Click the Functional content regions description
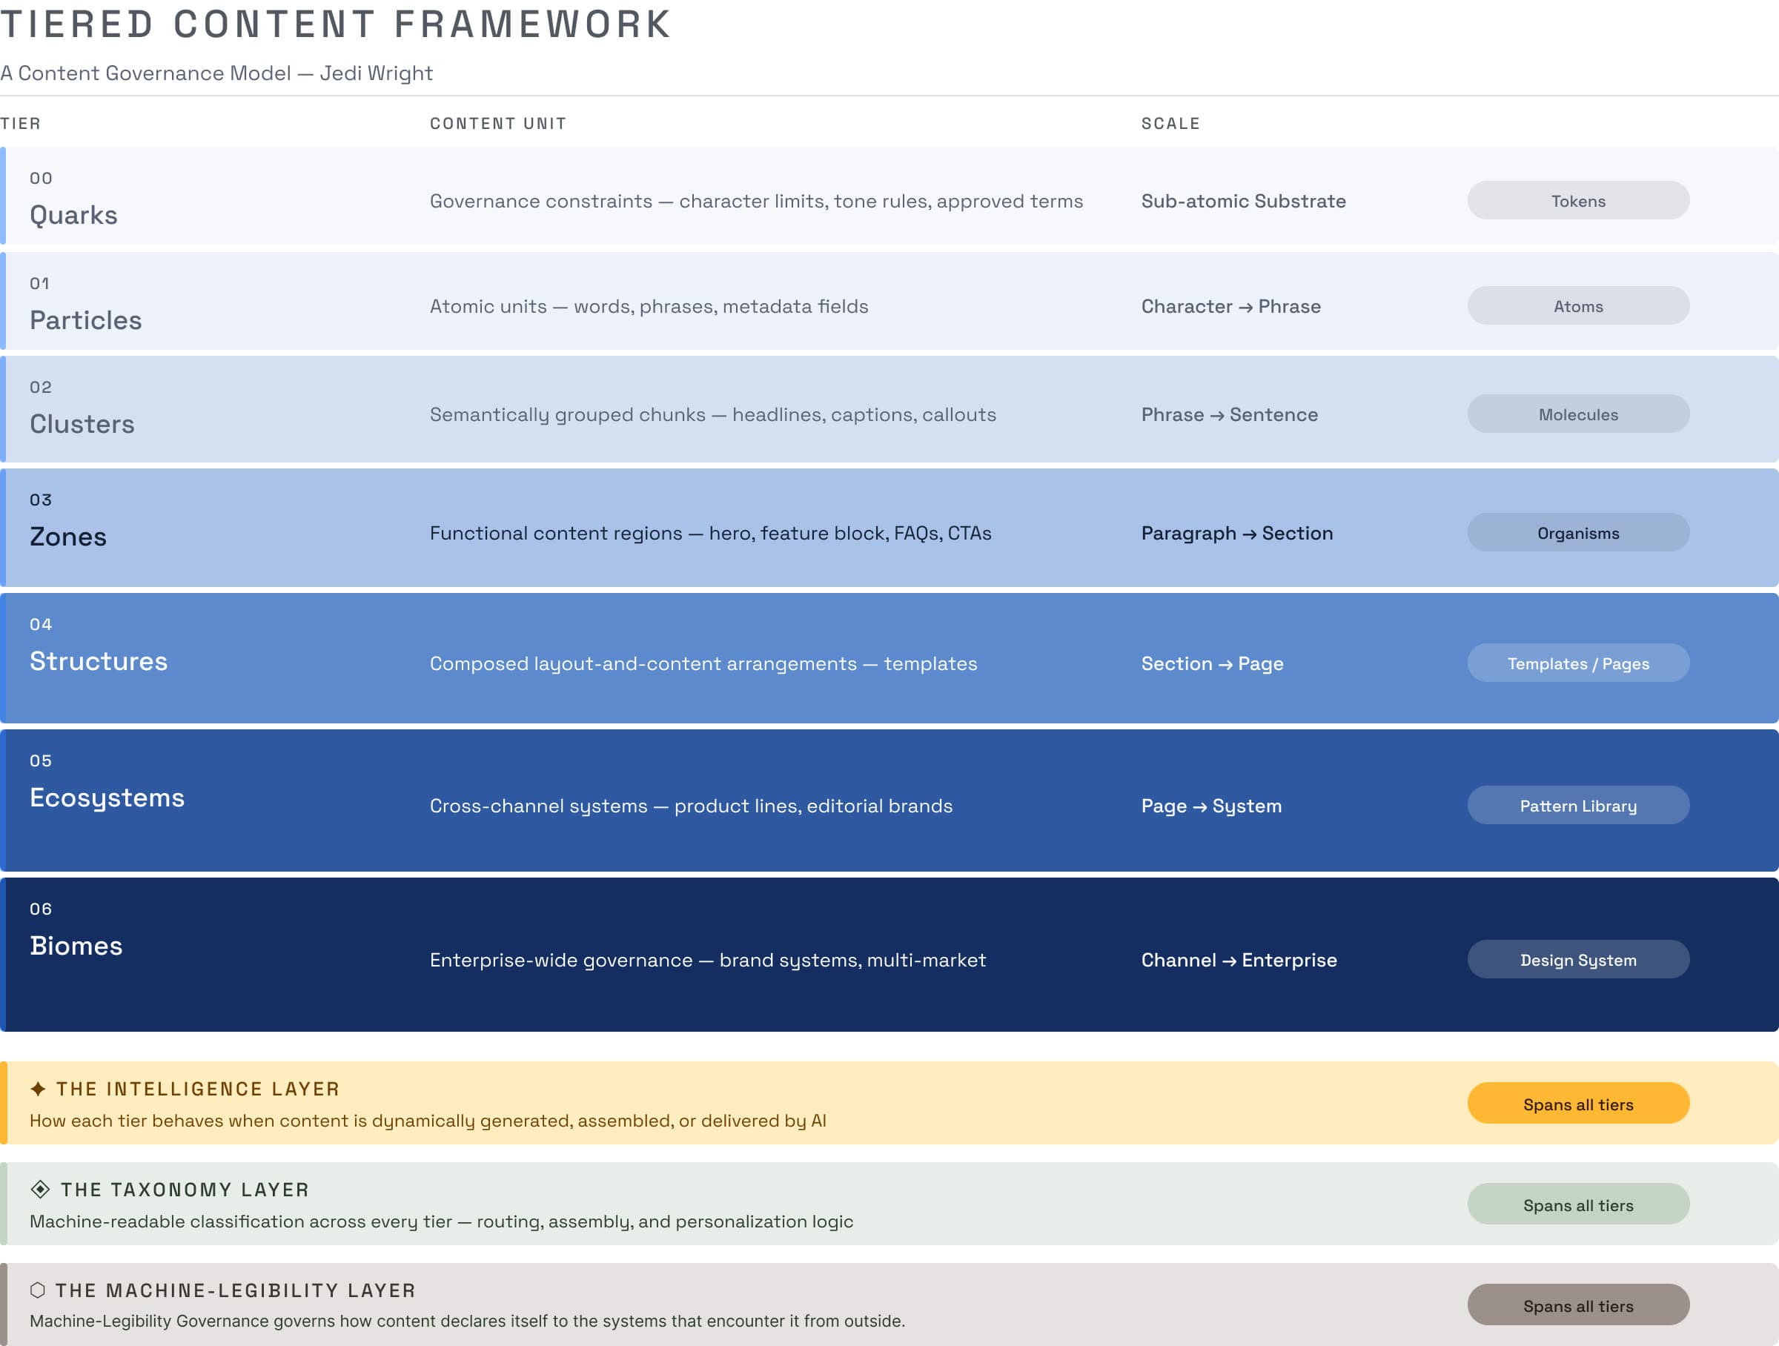Screen dimensions: 1779x1346 click(710, 533)
